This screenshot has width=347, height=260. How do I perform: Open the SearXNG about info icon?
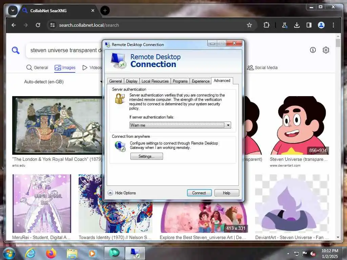click(x=313, y=50)
